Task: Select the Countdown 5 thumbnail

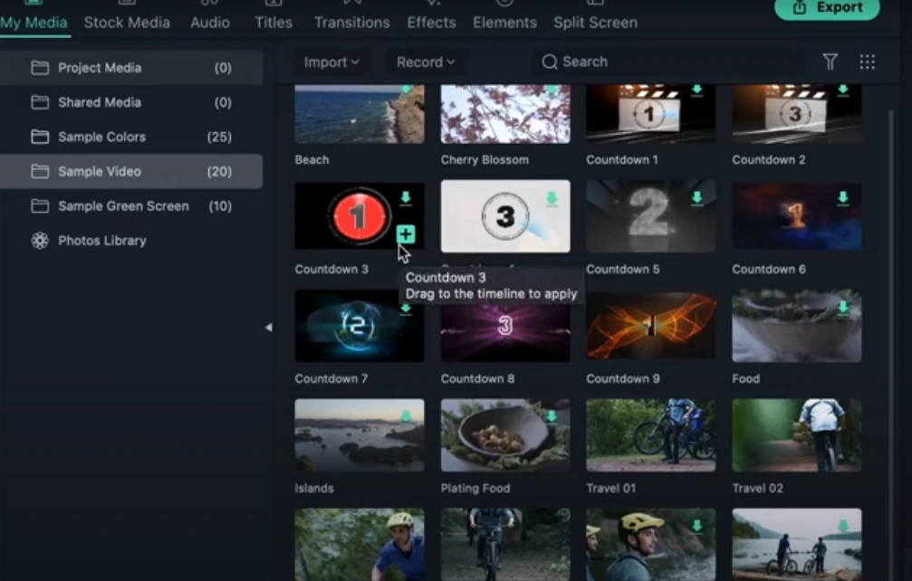Action: (651, 216)
